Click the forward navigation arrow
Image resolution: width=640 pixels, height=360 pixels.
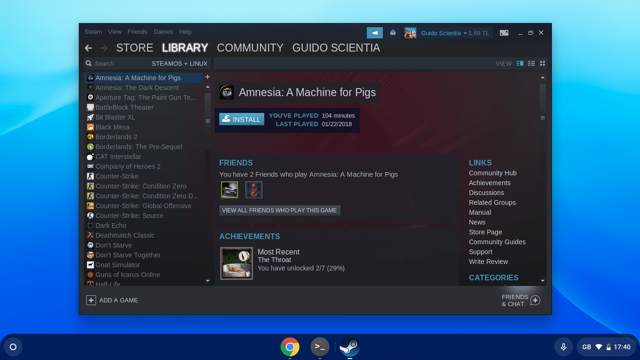coord(104,48)
